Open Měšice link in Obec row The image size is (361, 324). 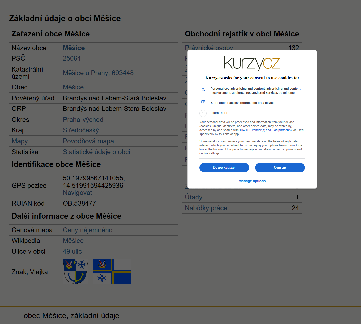coord(73,87)
